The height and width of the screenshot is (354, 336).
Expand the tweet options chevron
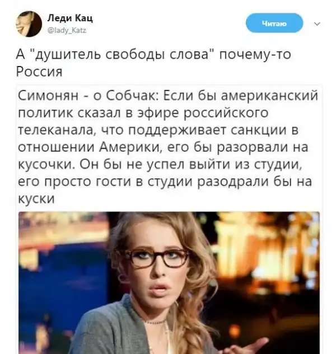pyautogui.click(x=317, y=23)
